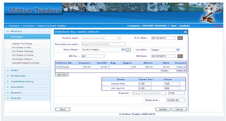
Task: Expand the Production menu section
Action: (27, 76)
